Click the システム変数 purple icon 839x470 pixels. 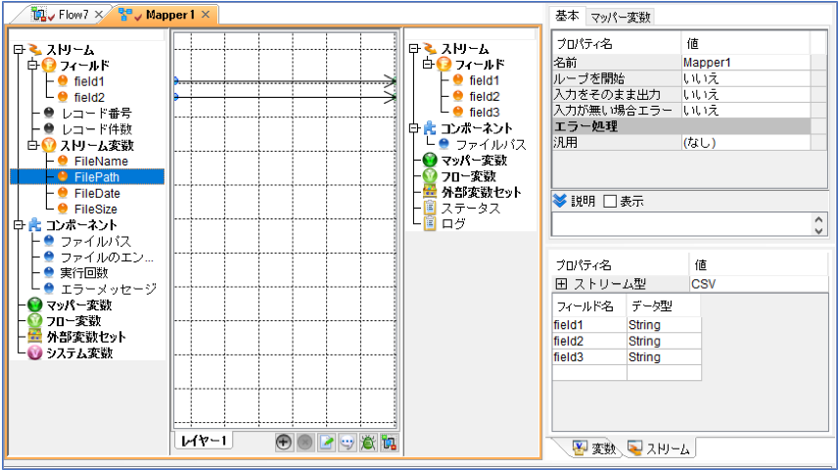click(35, 352)
